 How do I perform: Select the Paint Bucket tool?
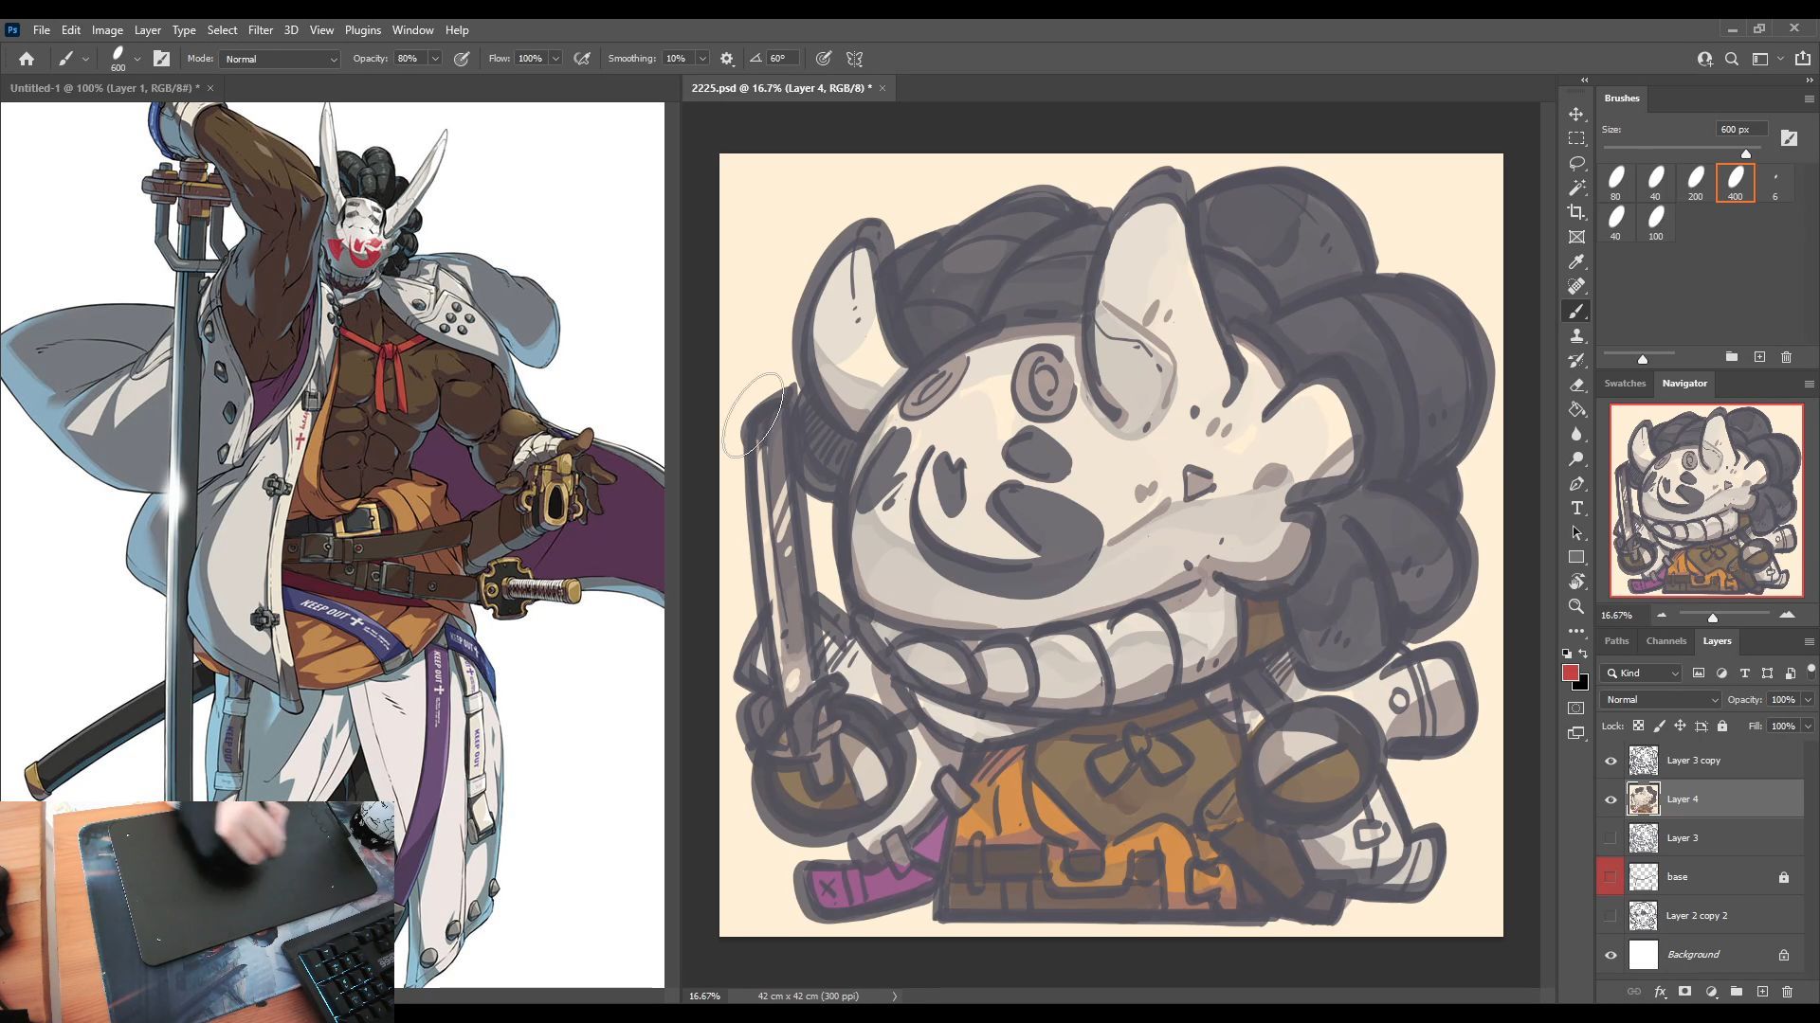[x=1576, y=410]
